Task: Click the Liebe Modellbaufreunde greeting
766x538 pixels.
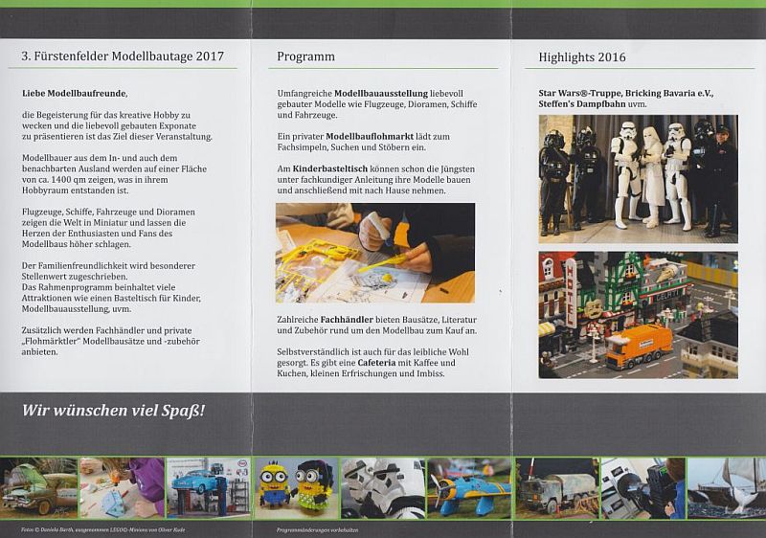Action: pos(74,94)
